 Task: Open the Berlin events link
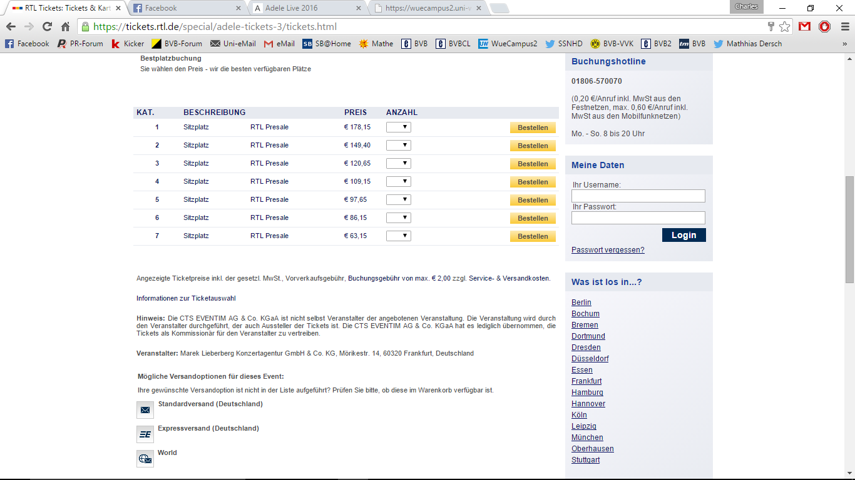tap(581, 302)
